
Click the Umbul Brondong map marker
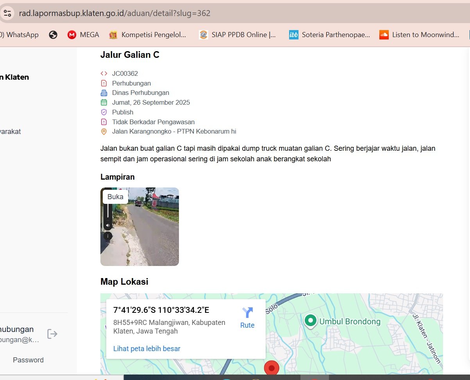pyautogui.click(x=311, y=321)
